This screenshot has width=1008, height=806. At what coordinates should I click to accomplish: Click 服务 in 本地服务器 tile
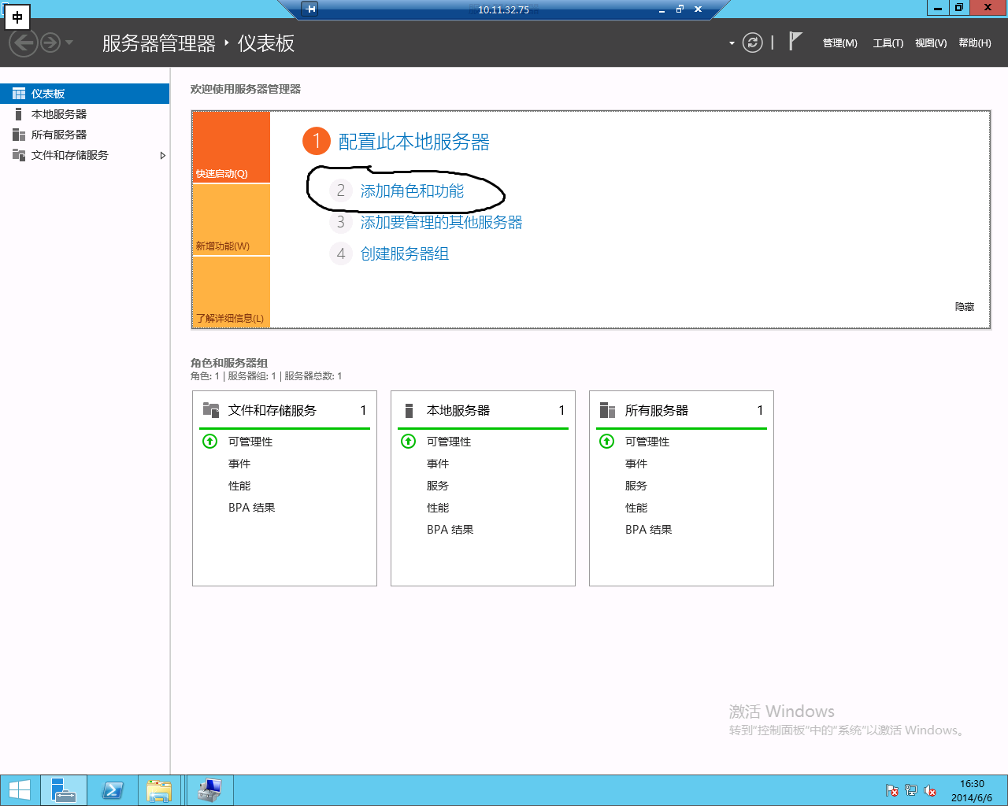tap(438, 486)
